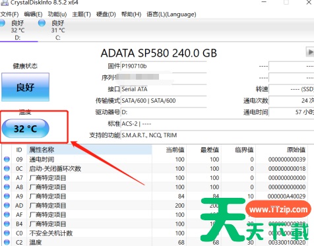
Task: Click status orb of attribute row B4
Action: pyautogui.click(x=7, y=224)
